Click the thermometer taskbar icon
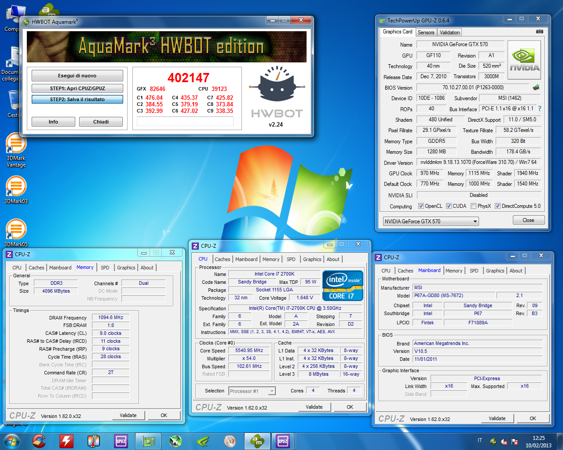The height and width of the screenshot is (450, 563). [x=94, y=441]
